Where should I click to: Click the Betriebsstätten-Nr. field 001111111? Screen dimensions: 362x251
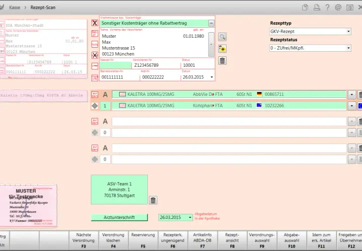(x=120, y=77)
